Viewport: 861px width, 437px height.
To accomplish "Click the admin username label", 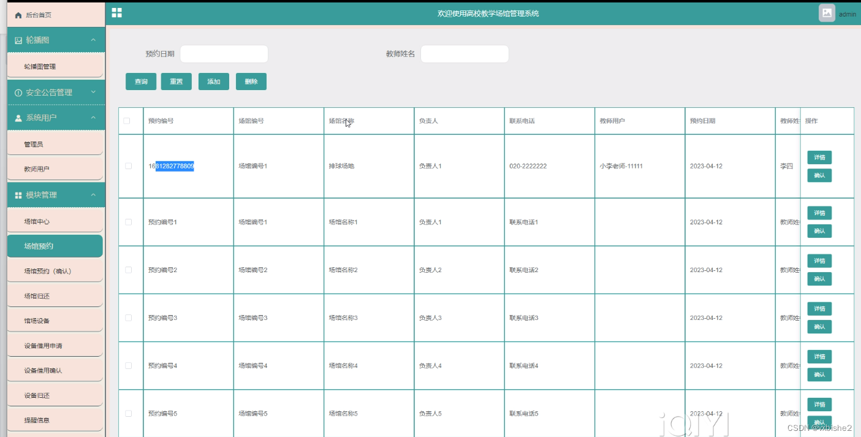I will click(x=848, y=14).
